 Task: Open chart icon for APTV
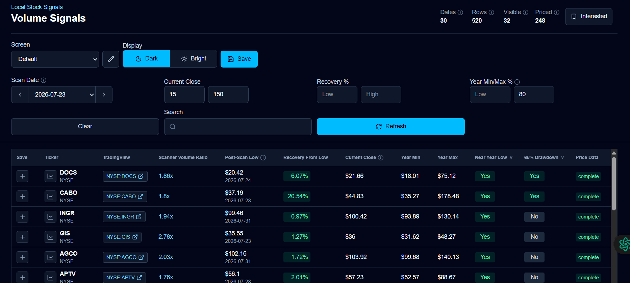[50, 278]
